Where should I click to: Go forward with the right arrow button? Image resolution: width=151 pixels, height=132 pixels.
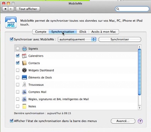[11, 9]
